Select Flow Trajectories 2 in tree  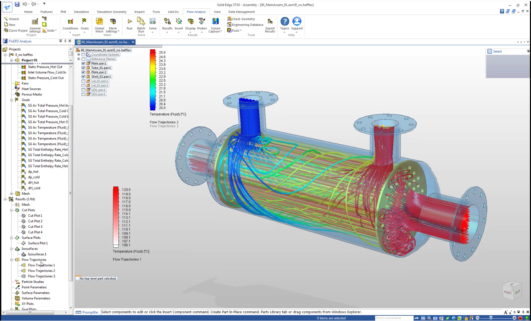[41, 271]
